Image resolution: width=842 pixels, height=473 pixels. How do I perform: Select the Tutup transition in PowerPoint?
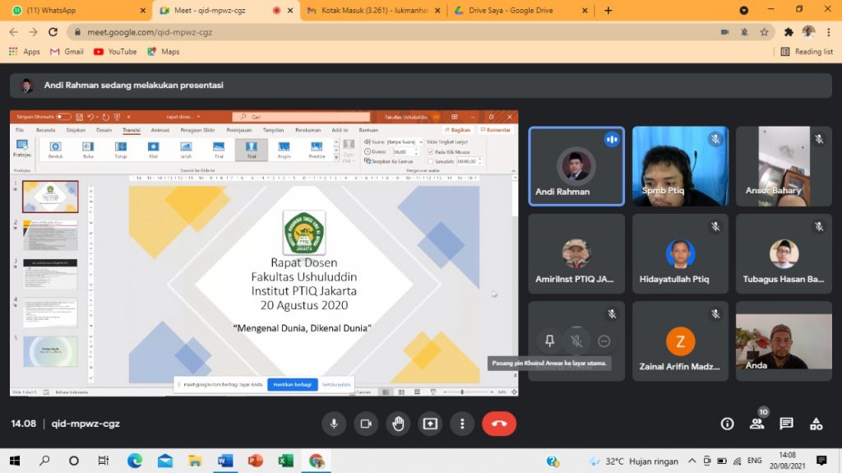tap(121, 150)
